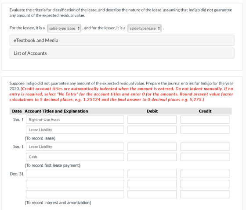Click the Right-of-Use Asset account field
246x210 pixels.
tap(75, 120)
